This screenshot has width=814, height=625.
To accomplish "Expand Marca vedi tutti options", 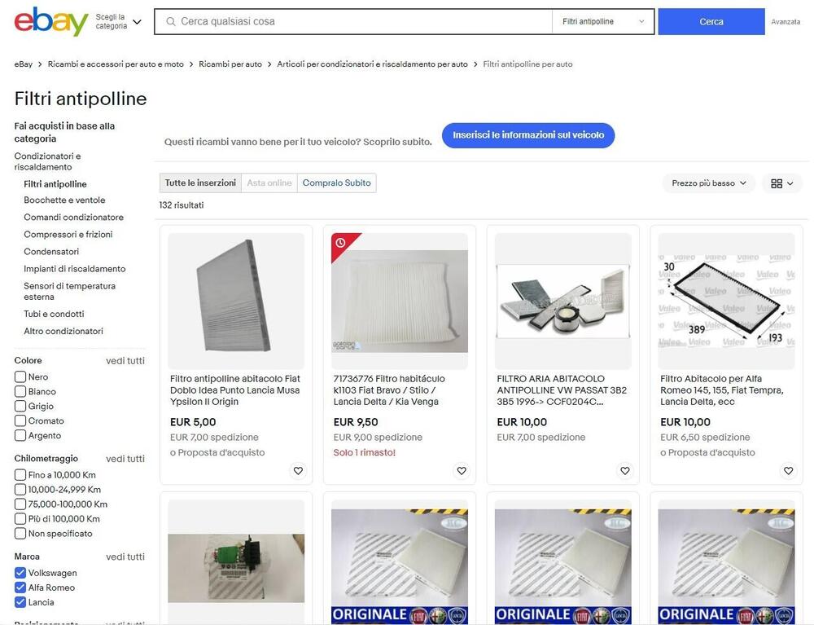I will (x=125, y=557).
